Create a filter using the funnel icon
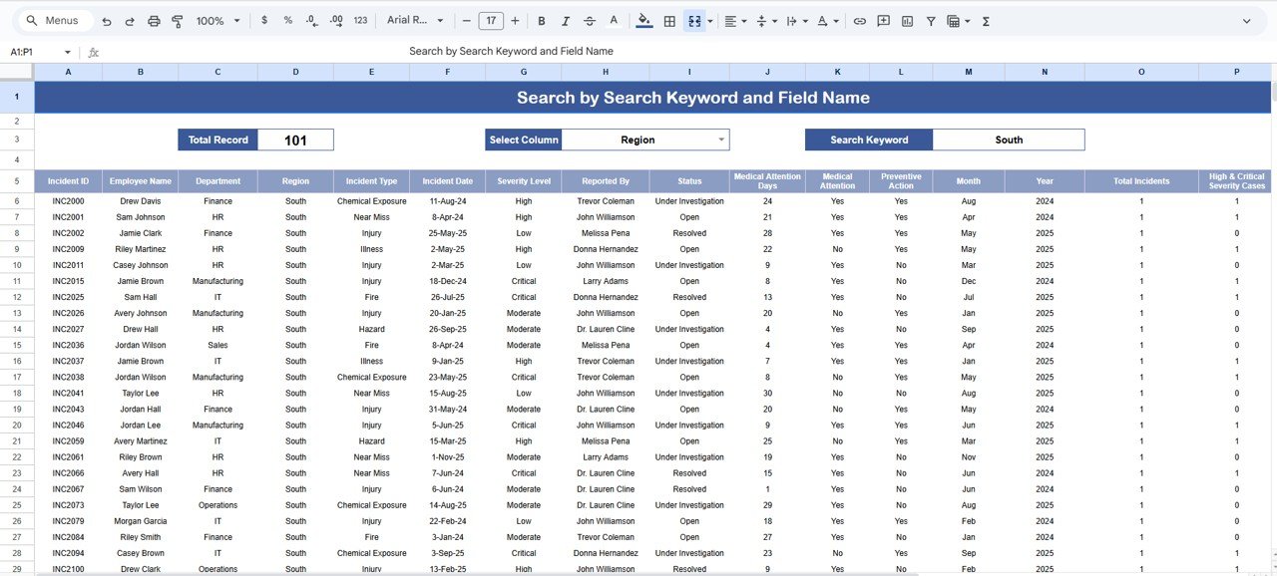Screen dimensions: 1277x576 [x=930, y=20]
